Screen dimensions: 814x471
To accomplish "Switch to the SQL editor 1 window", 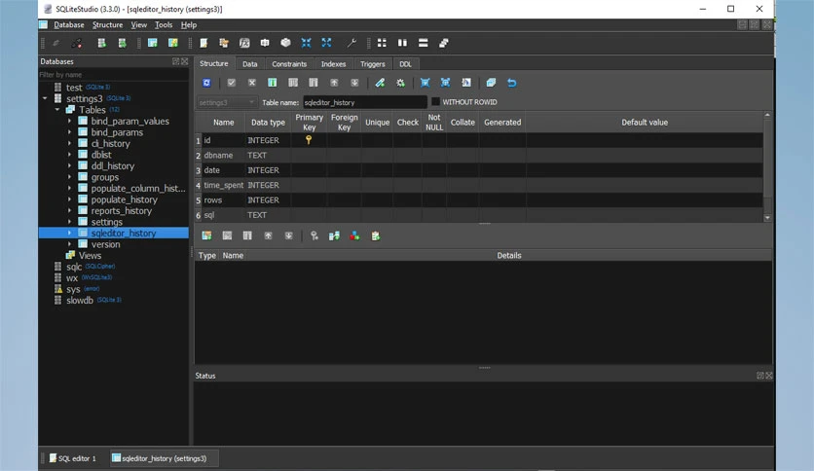I will tap(73, 458).
